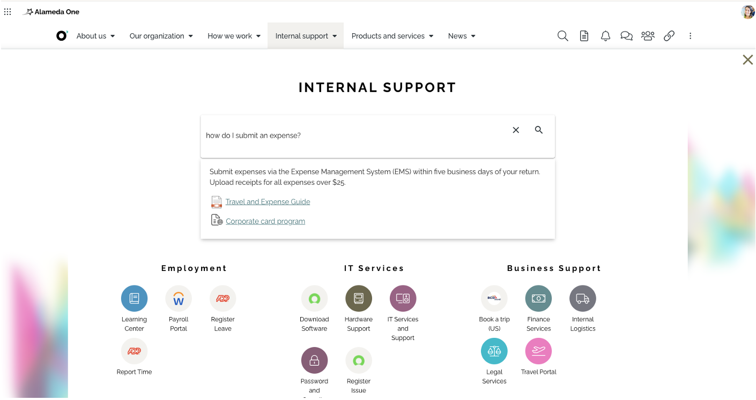This screenshot has height=400, width=756.
Task: Open the News dropdown menu
Action: click(462, 36)
